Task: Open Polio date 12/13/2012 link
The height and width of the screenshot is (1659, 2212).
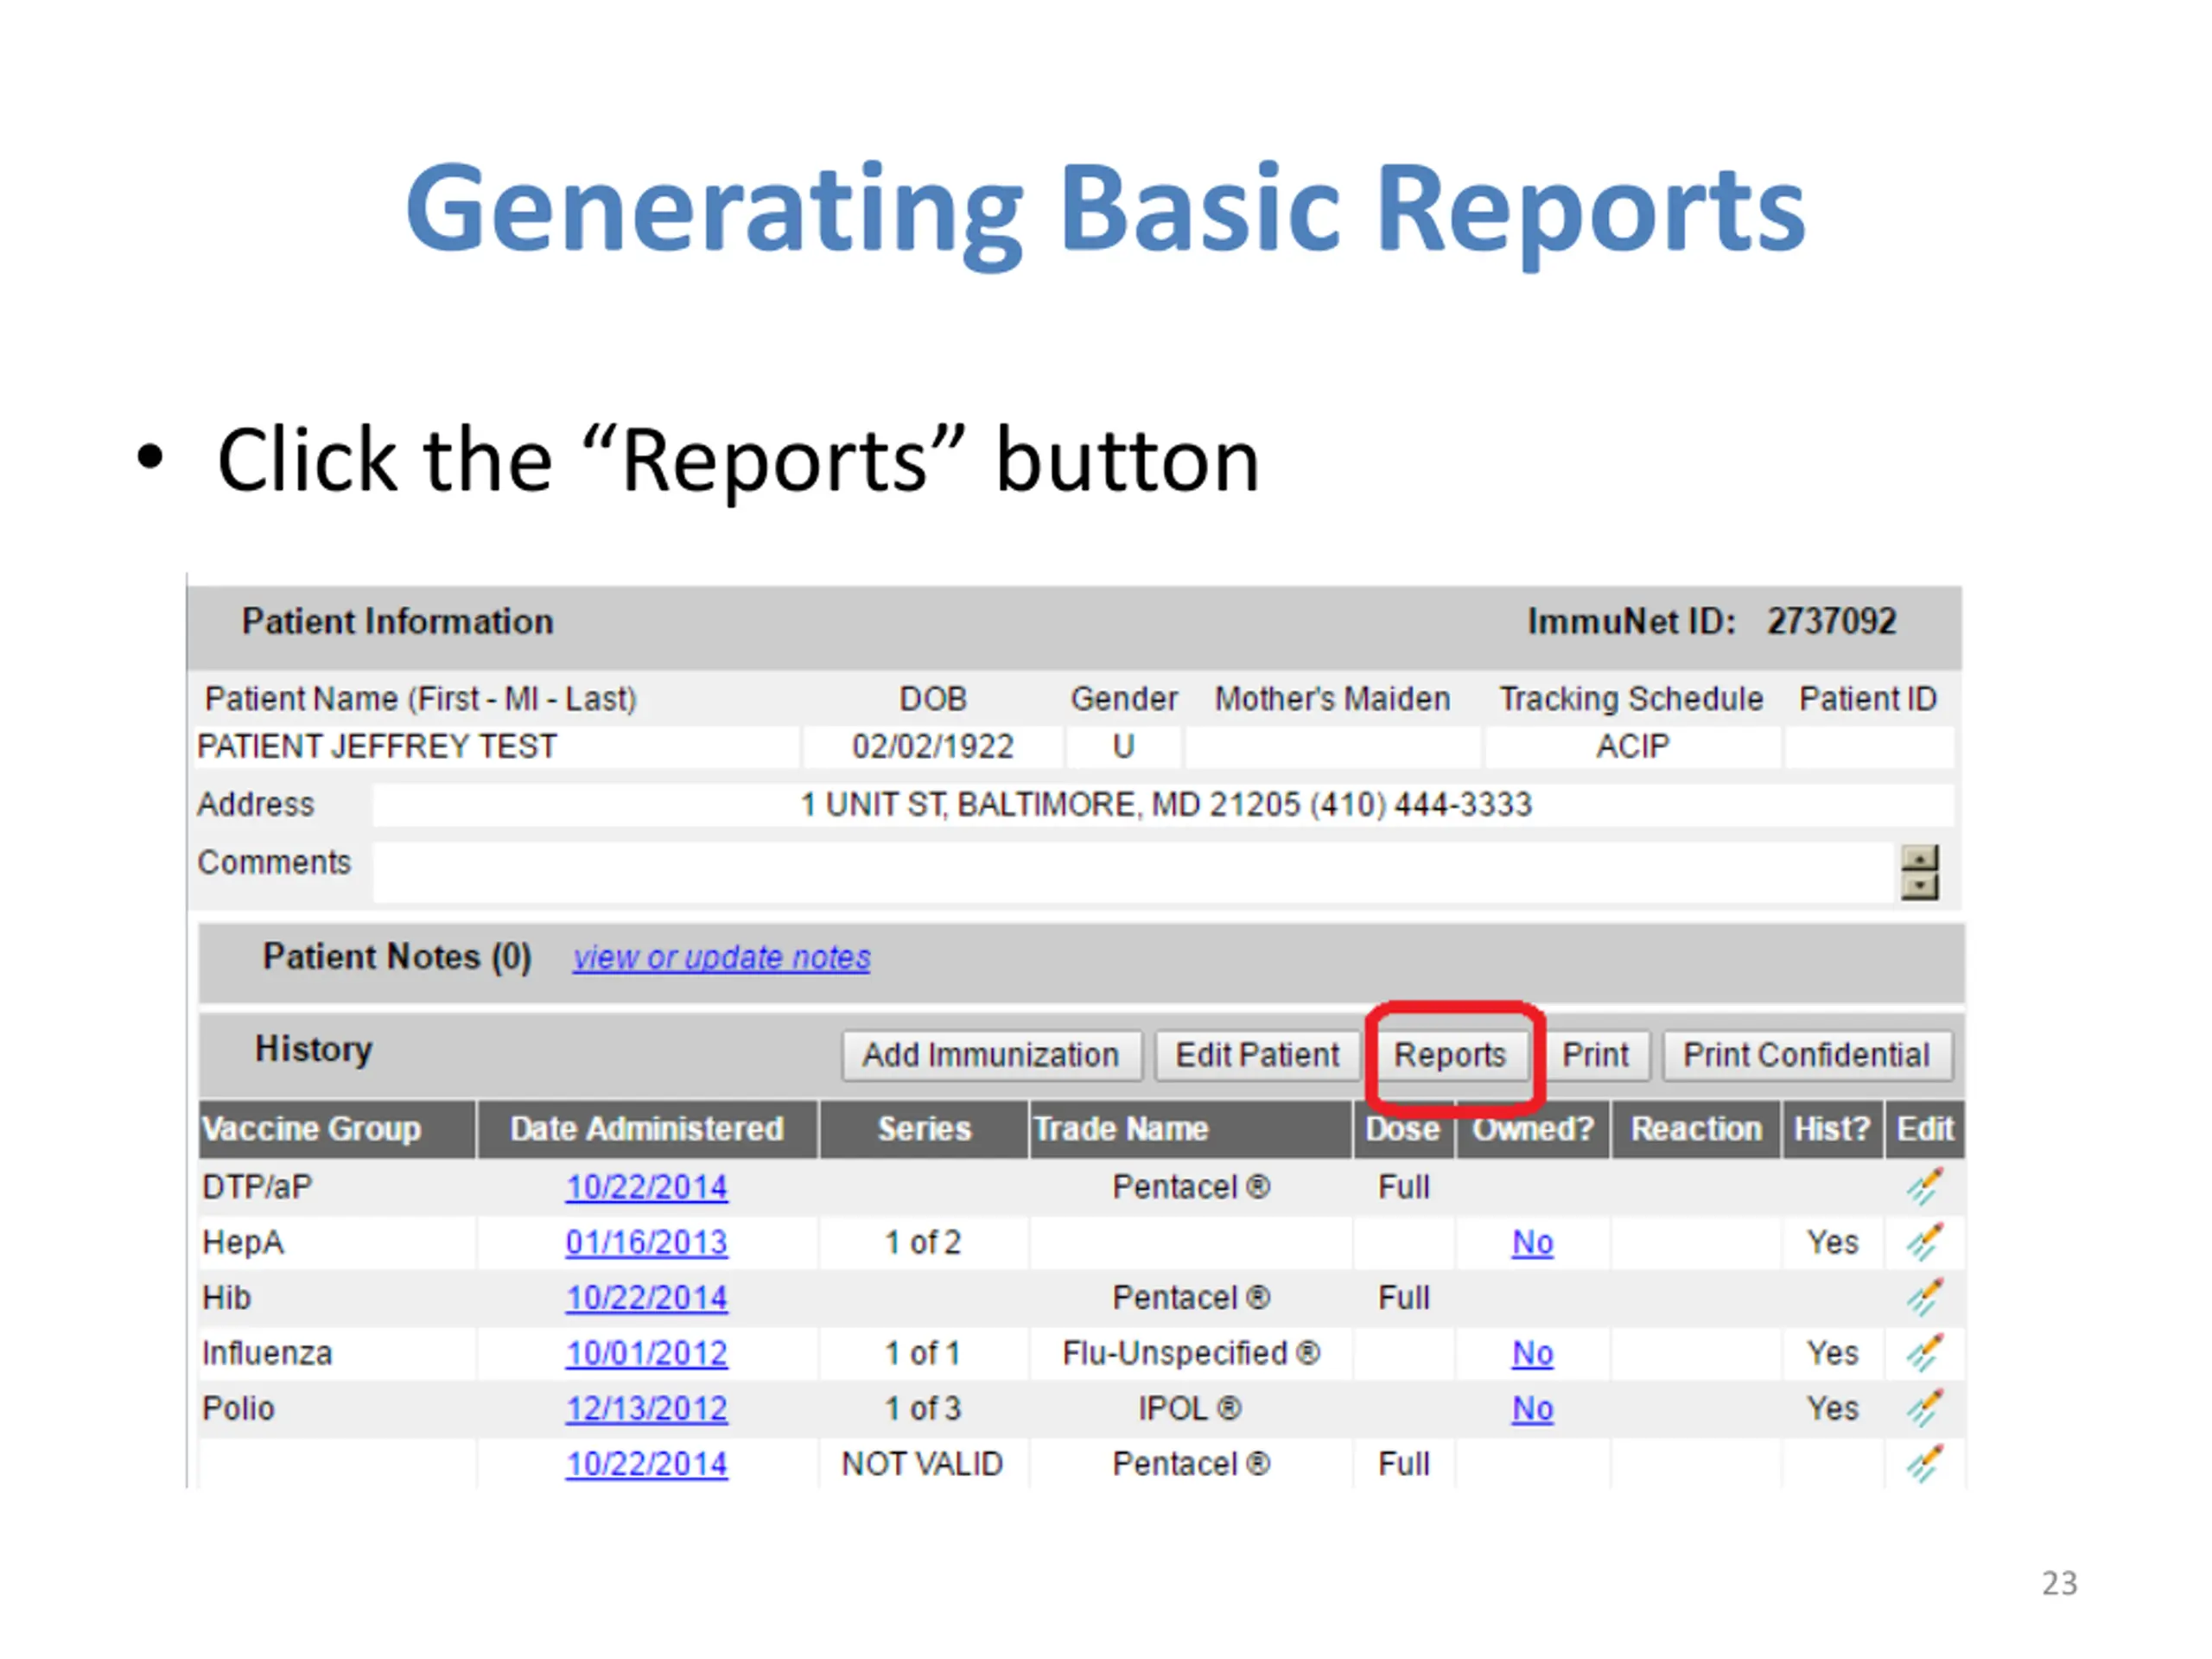Action: (647, 1409)
